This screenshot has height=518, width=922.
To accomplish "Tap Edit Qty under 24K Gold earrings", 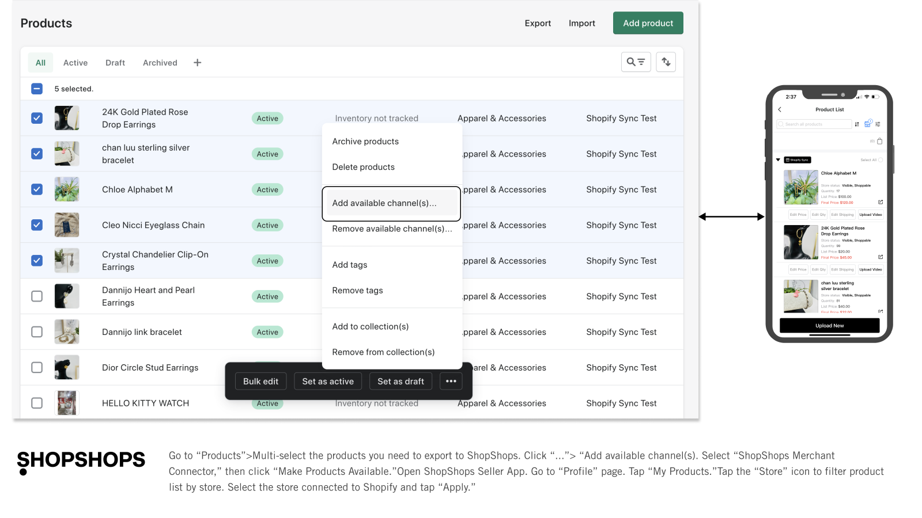I will point(819,269).
